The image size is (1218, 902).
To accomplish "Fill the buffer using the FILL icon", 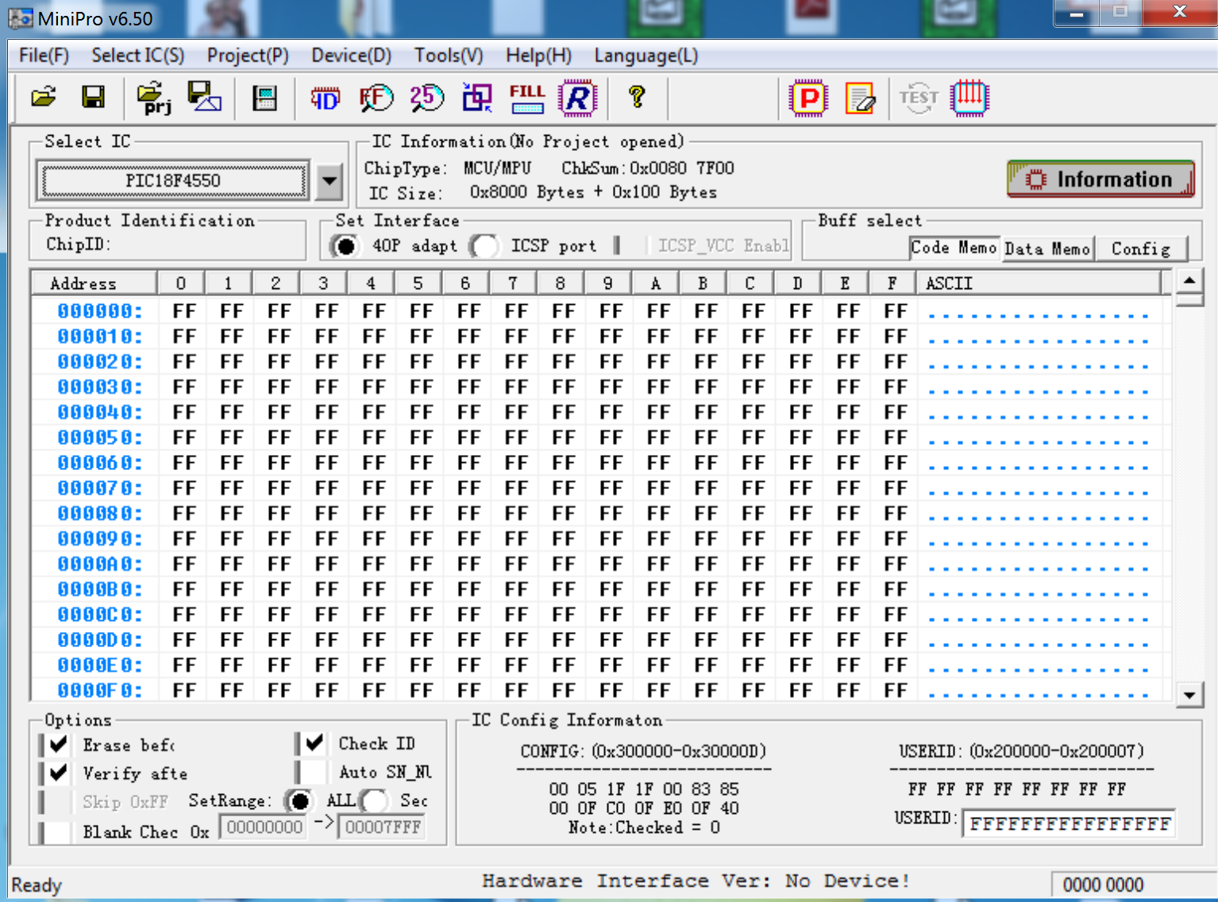I will (x=527, y=98).
